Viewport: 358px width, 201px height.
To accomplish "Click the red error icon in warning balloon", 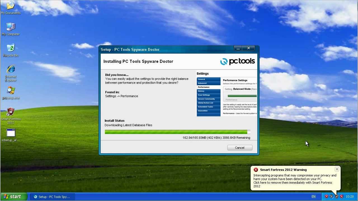I will click(256, 170).
